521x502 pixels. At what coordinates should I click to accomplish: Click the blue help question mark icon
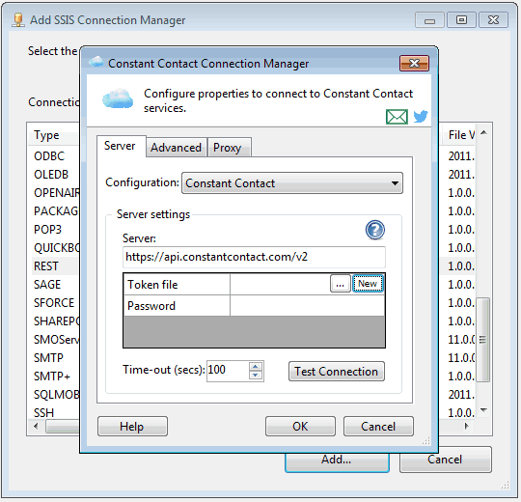coord(375,230)
